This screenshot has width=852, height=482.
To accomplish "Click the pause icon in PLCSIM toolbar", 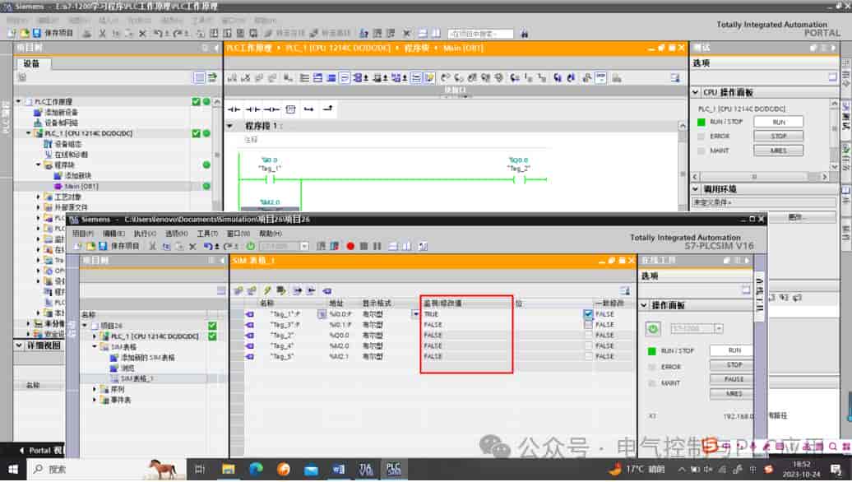I will click(x=377, y=246).
